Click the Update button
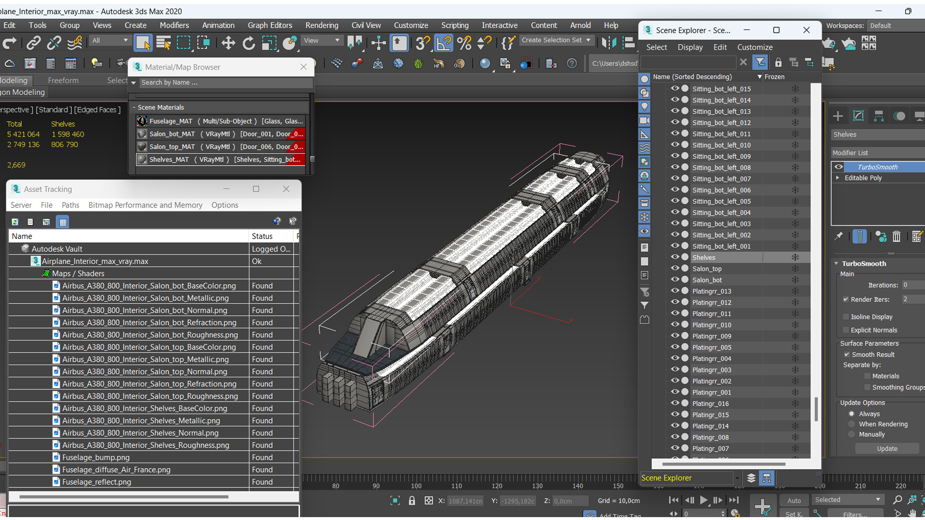The height and width of the screenshot is (520, 925). point(887,448)
